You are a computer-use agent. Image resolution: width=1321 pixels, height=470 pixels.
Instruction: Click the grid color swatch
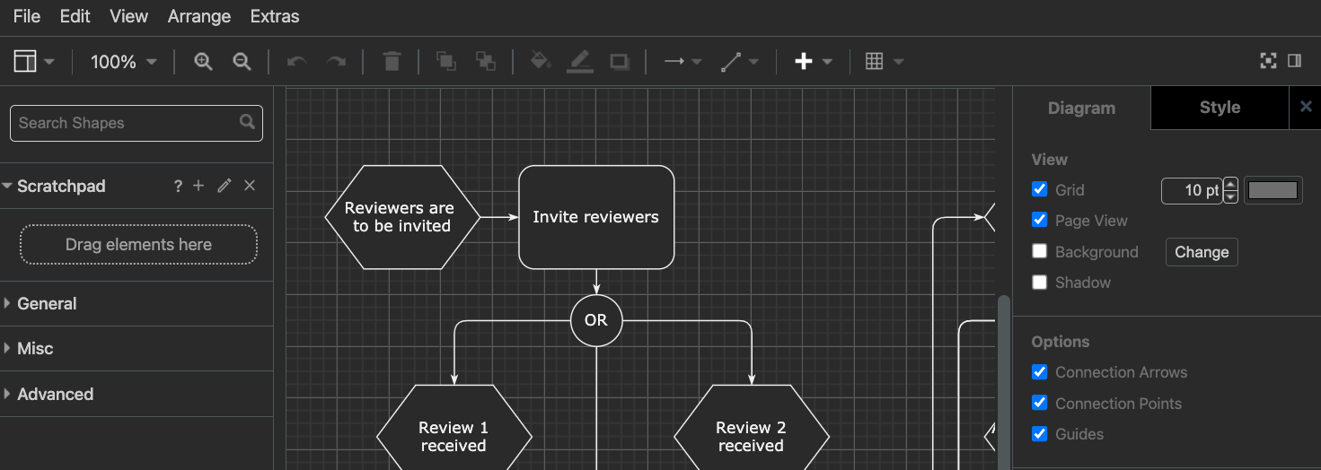[1273, 190]
